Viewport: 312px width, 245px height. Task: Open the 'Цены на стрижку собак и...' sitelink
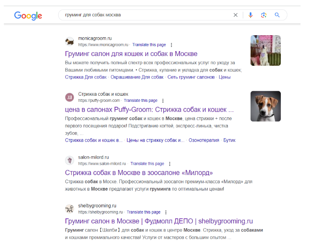pos(156,140)
